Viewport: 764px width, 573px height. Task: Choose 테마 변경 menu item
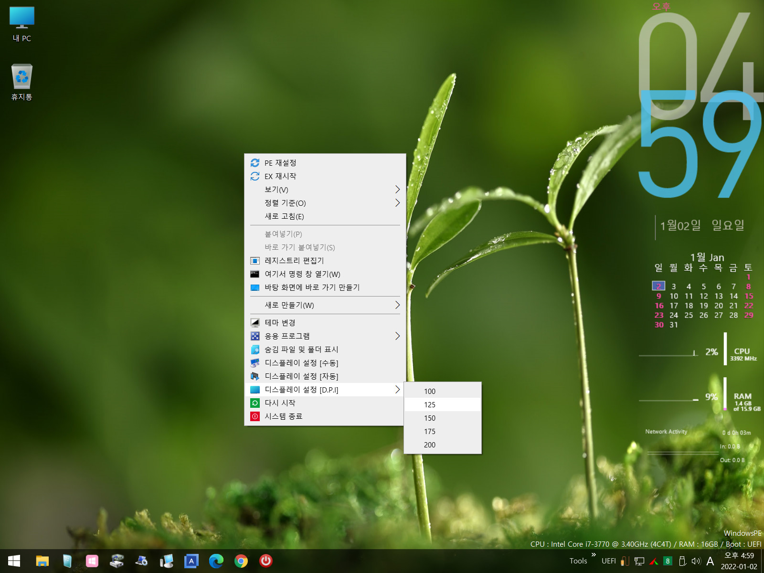point(325,323)
